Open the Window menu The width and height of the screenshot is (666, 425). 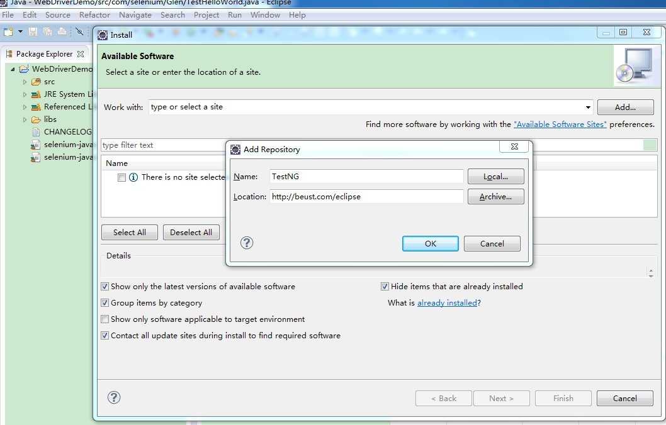265,15
